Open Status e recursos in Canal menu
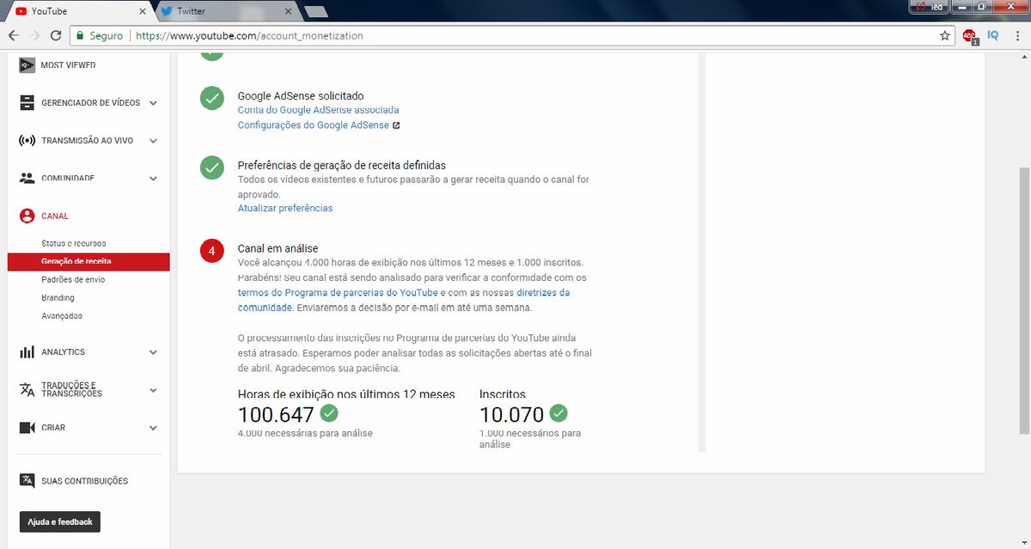The image size is (1031, 549). pos(74,243)
